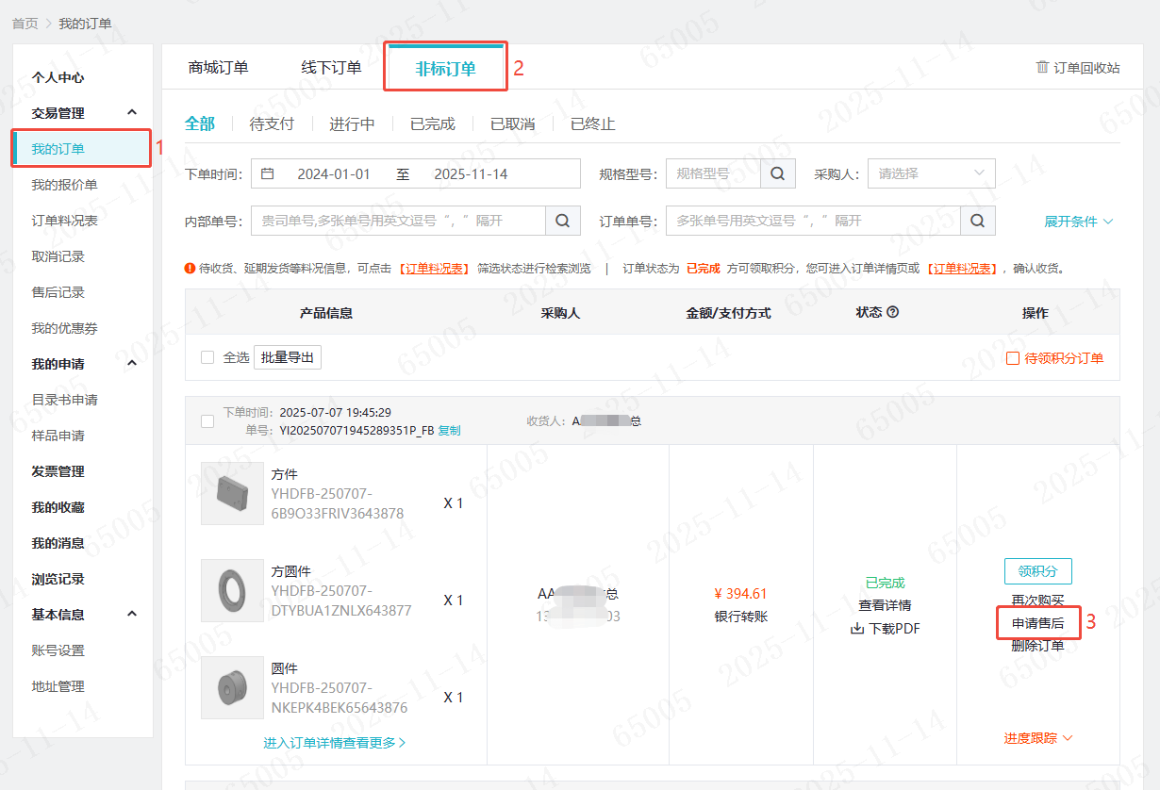
Task: Click the 订单单号 input field
Action: 812,221
